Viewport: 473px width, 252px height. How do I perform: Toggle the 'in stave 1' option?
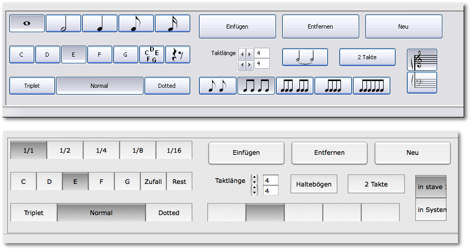(431, 187)
